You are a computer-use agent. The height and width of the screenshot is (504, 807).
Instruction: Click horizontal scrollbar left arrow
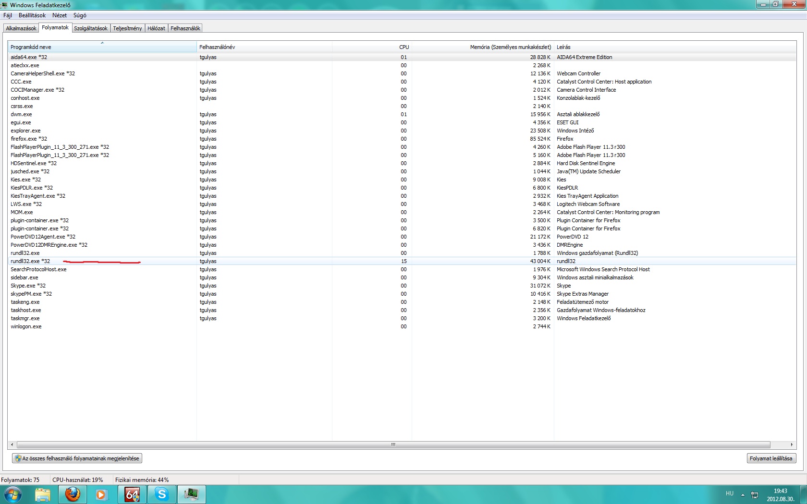[12, 444]
